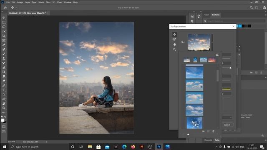Viewport: 267px width, 150px height.
Task: Change screen mode at toolbar bottom
Action: tap(4, 131)
